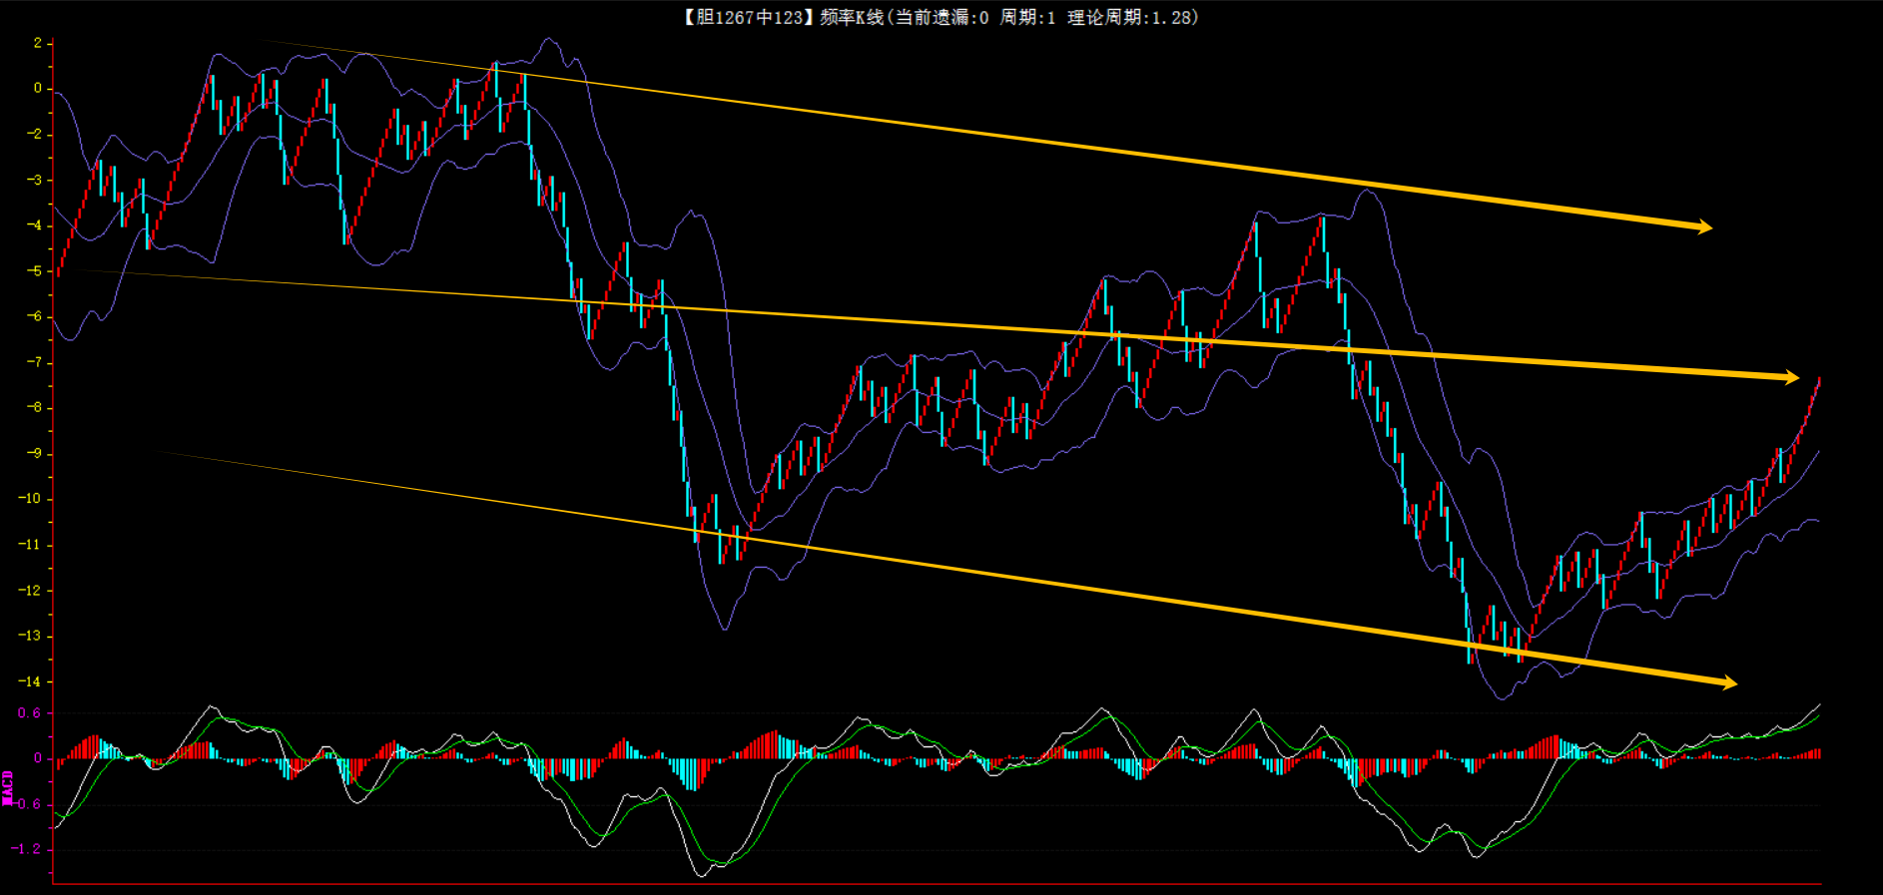Image resolution: width=1883 pixels, height=895 pixels.
Task: Click the magenta MACD indicator label
Action: (8, 787)
